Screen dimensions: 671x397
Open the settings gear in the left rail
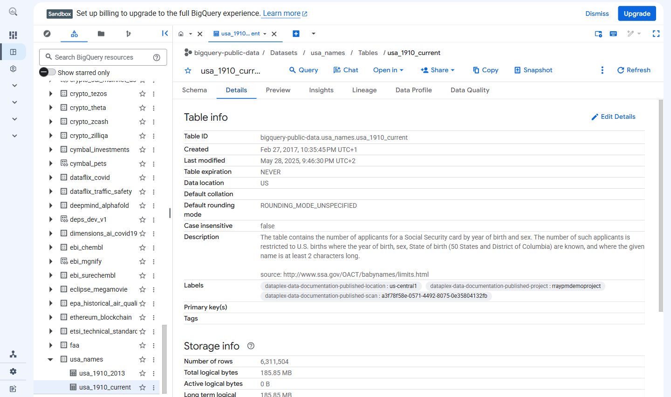pos(13,371)
